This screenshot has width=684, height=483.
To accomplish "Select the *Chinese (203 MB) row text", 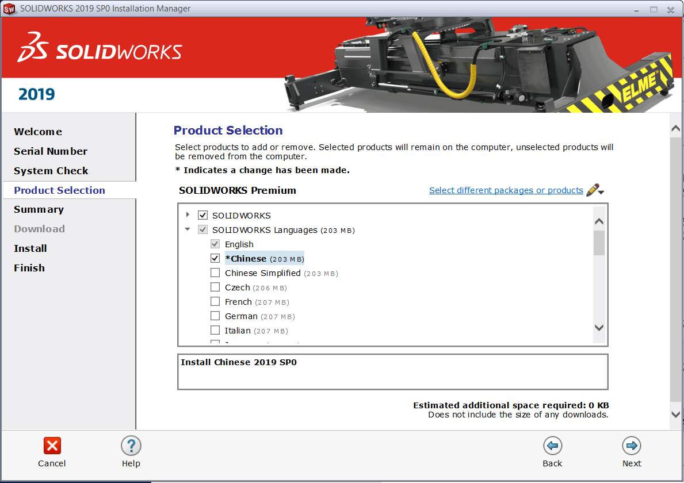I will [265, 259].
